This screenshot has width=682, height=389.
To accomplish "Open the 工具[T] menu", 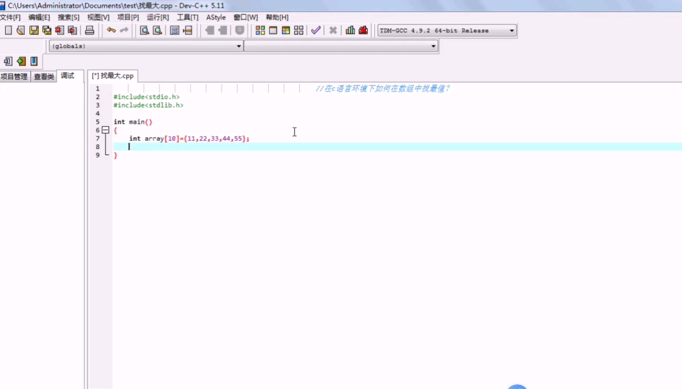I will (x=187, y=17).
